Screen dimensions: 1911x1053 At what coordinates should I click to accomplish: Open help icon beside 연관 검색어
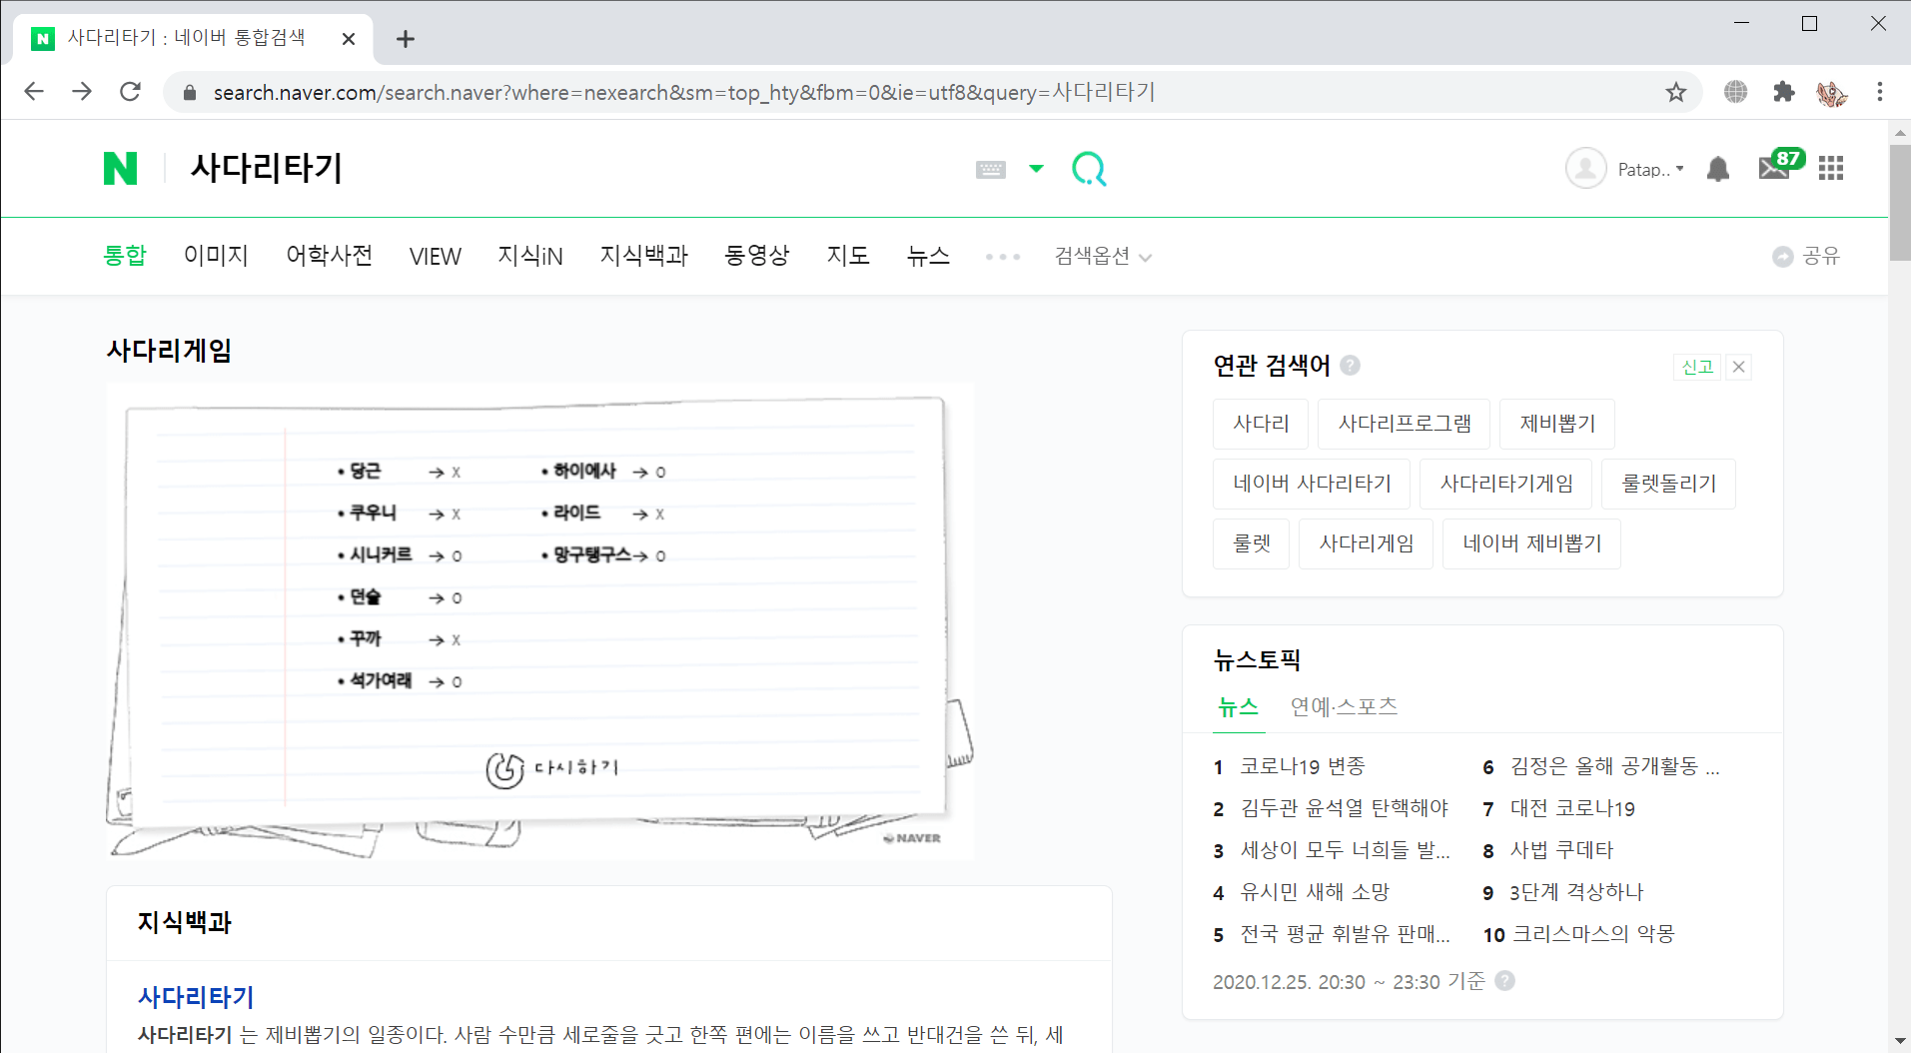(1350, 365)
